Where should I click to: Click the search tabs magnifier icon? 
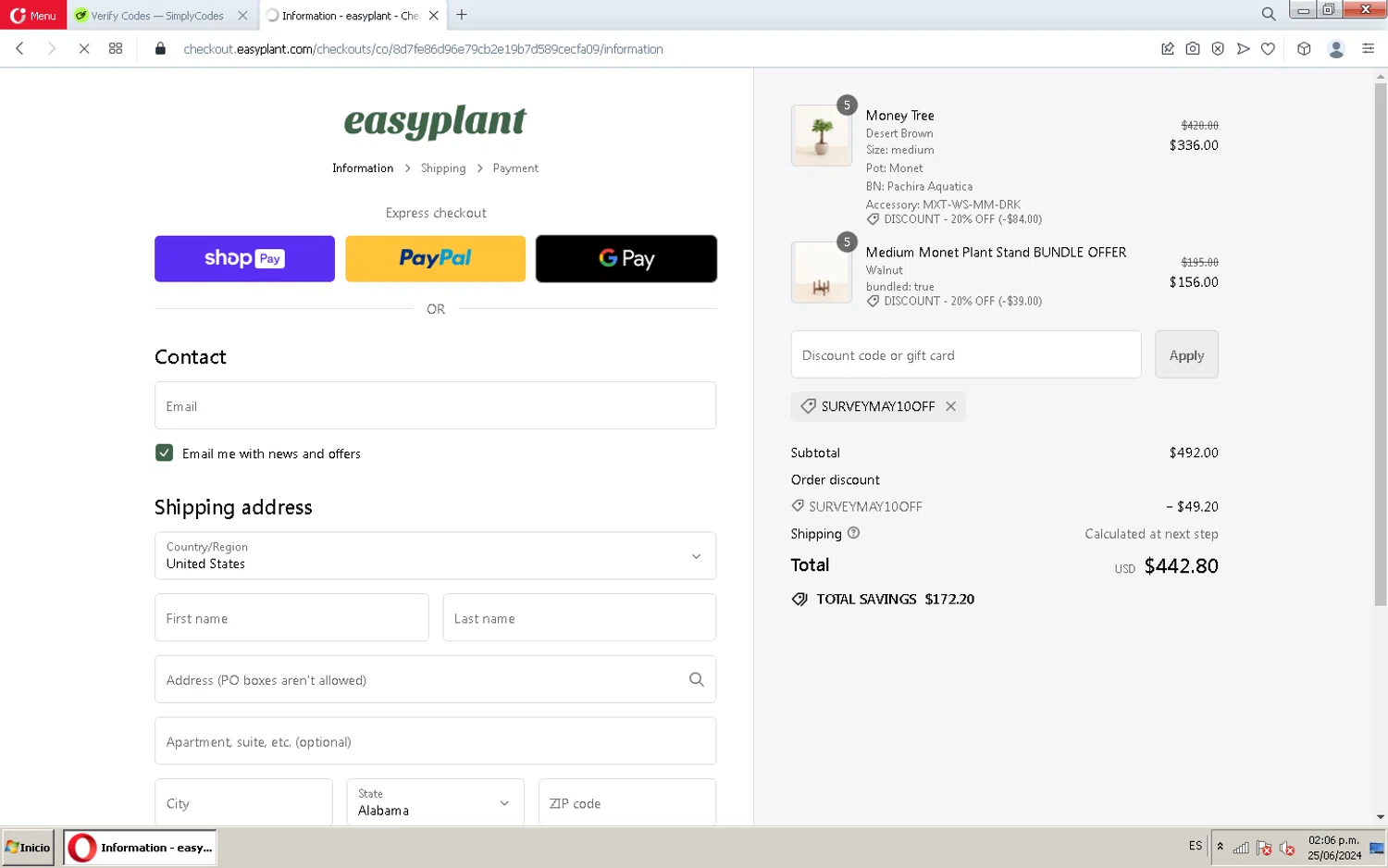click(1269, 14)
